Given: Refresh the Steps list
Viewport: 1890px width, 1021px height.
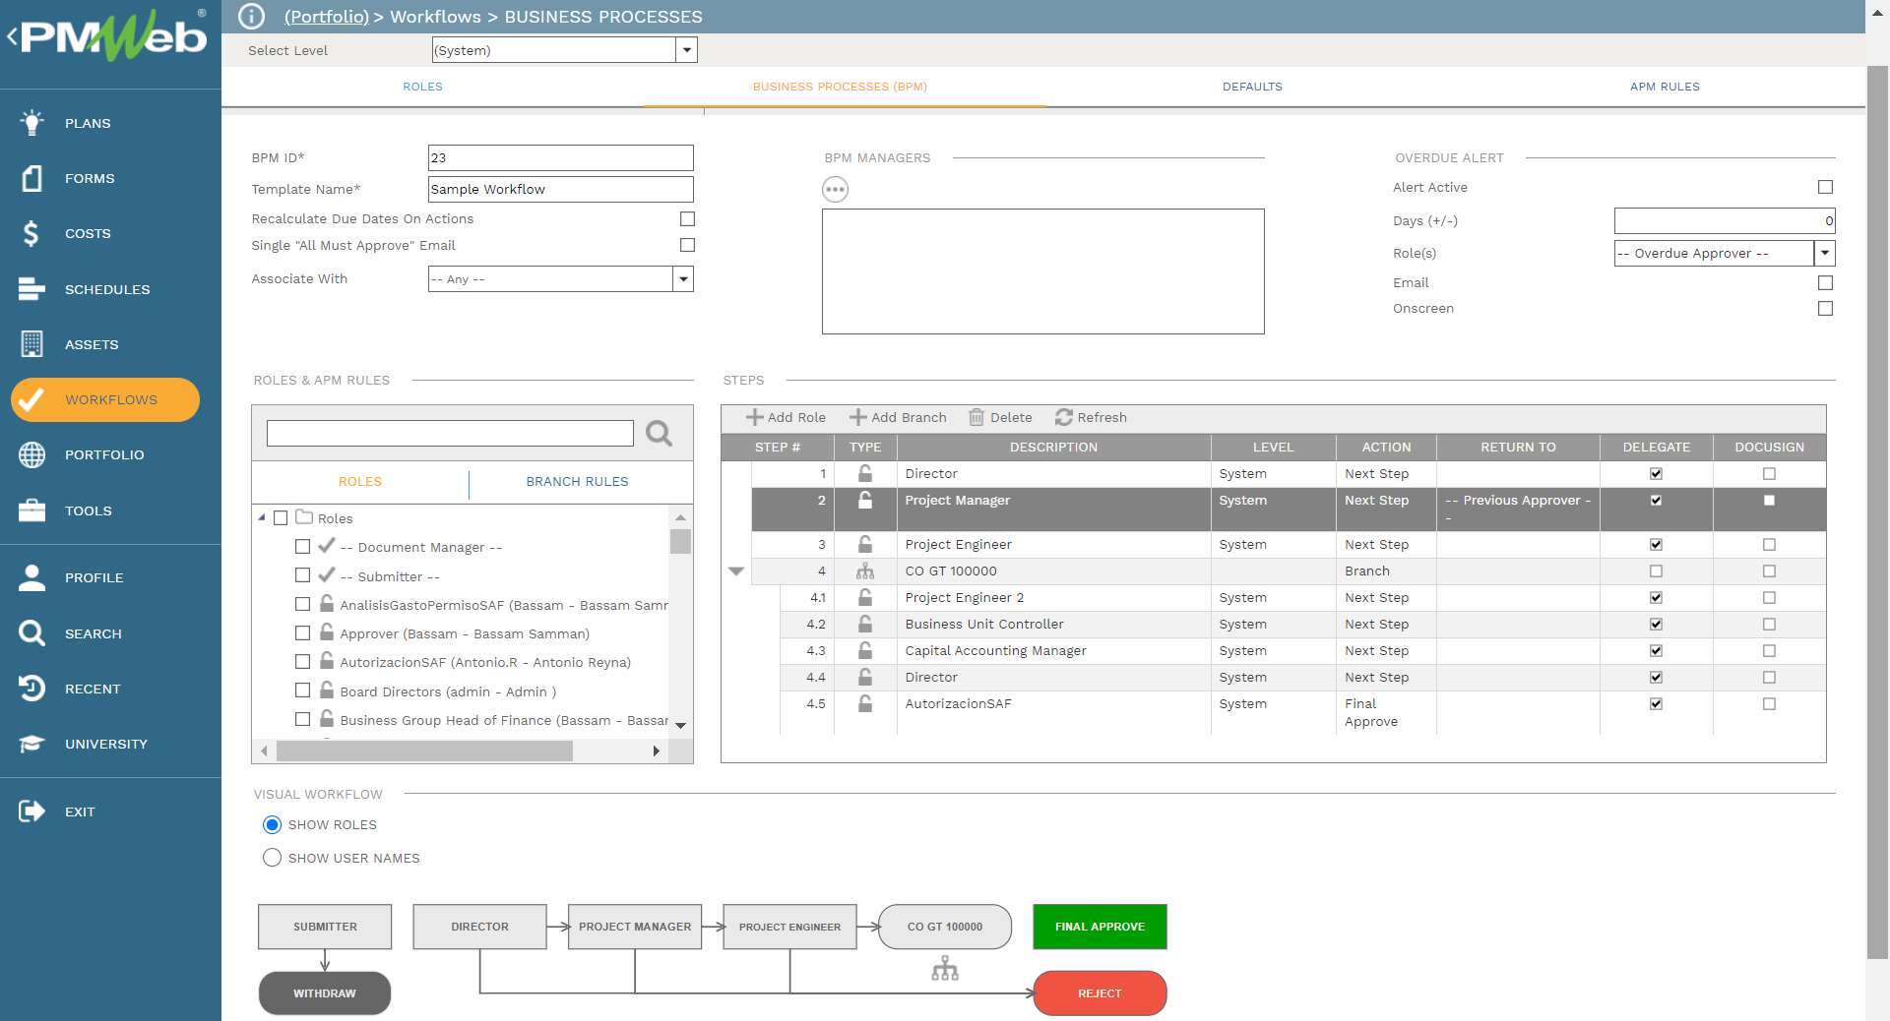Looking at the screenshot, I should click(x=1091, y=417).
